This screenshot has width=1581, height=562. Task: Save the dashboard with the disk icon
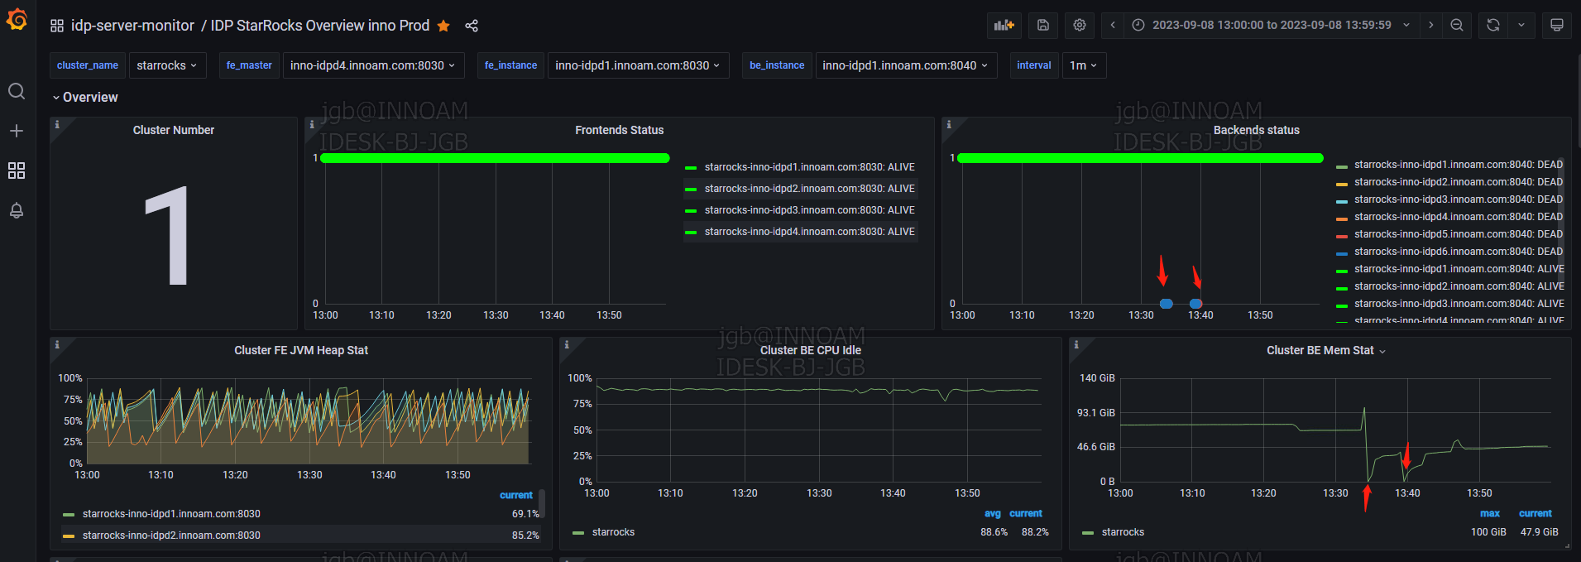point(1043,25)
